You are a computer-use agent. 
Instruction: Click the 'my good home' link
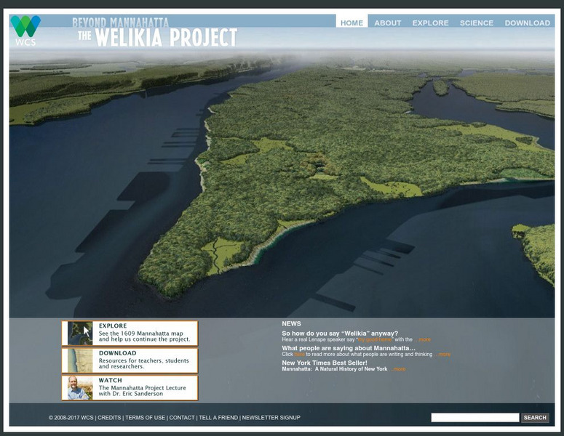(x=375, y=339)
